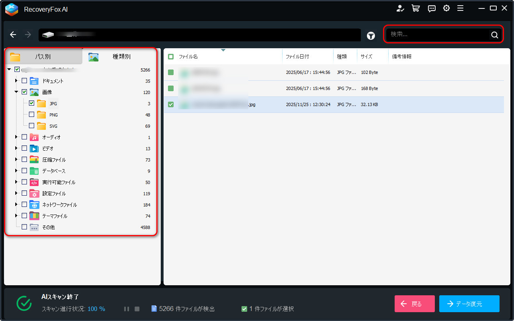The image size is (514, 321).
Task: Click the ビデオ folder icon
Action: (x=34, y=148)
